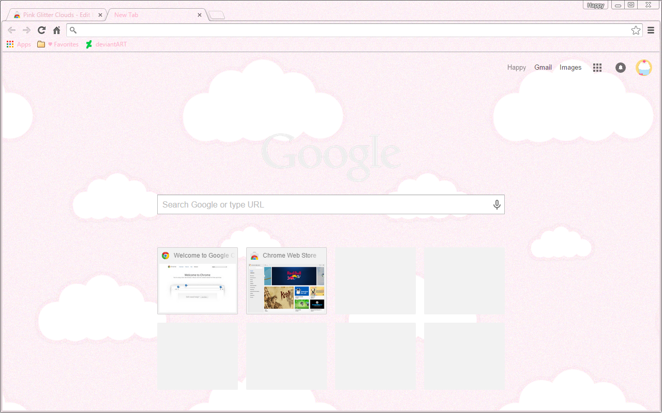The width and height of the screenshot is (662, 413).
Task: Open the cupcake profile avatar
Action: click(x=644, y=68)
